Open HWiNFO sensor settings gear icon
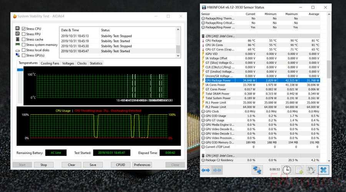This screenshot has height=192, width=346. pos(311,170)
